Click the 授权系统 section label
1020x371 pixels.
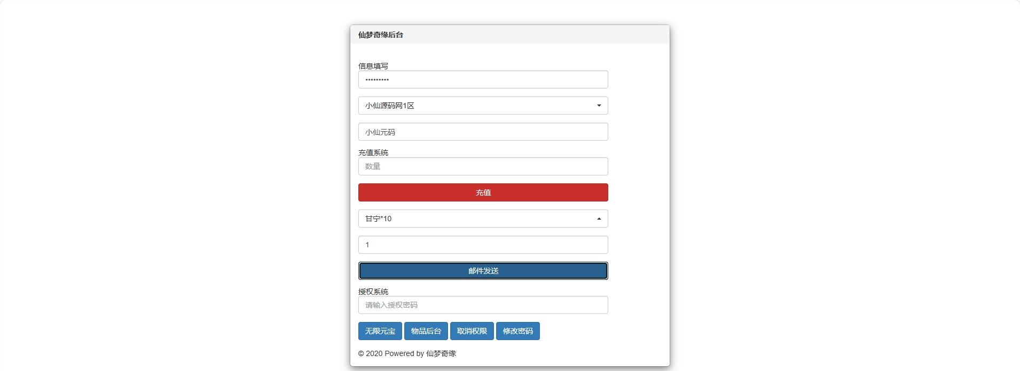click(373, 292)
